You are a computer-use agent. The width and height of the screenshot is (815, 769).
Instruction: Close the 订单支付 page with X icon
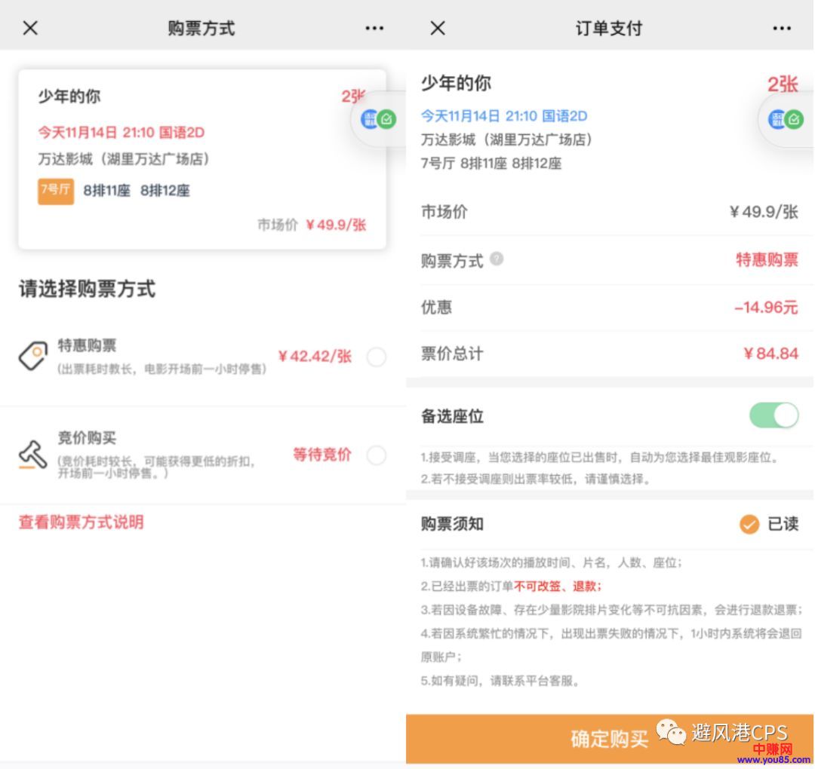pos(438,29)
